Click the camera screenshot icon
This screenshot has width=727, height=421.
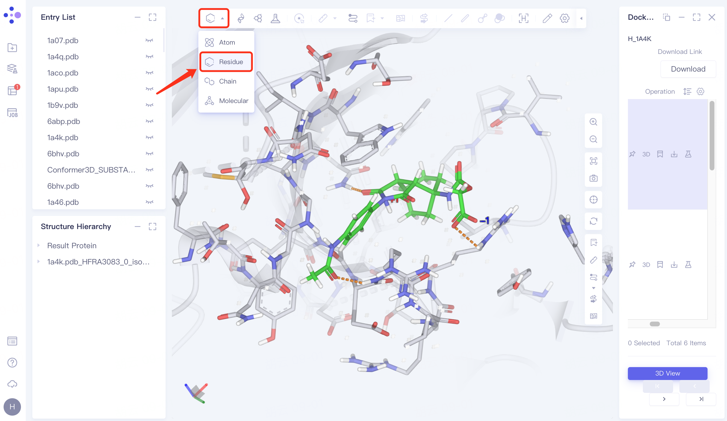(x=593, y=178)
